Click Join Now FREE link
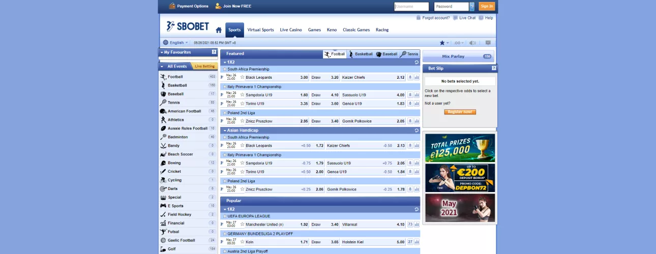 pos(233,6)
